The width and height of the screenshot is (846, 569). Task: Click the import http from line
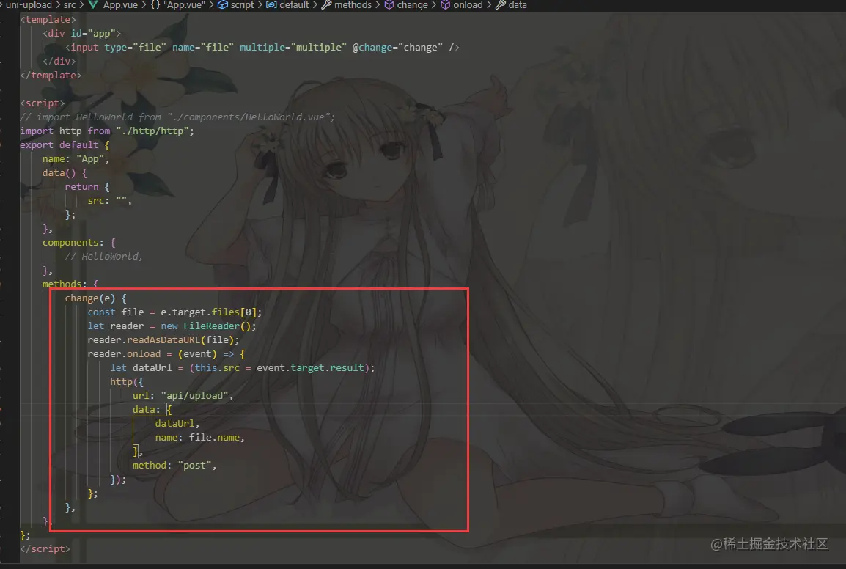click(107, 131)
